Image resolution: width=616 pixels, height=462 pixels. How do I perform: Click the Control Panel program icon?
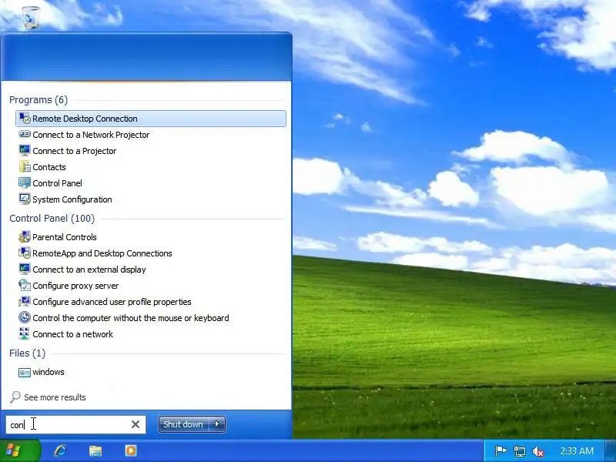[x=25, y=182]
